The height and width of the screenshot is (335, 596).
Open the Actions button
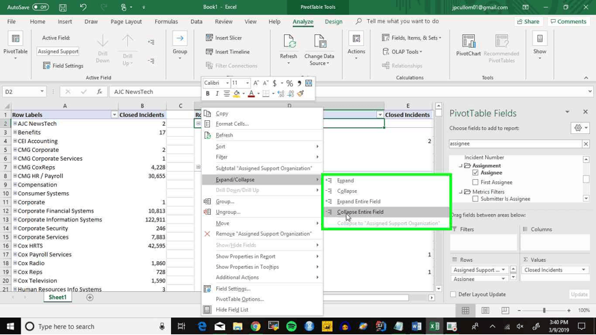[x=356, y=46]
